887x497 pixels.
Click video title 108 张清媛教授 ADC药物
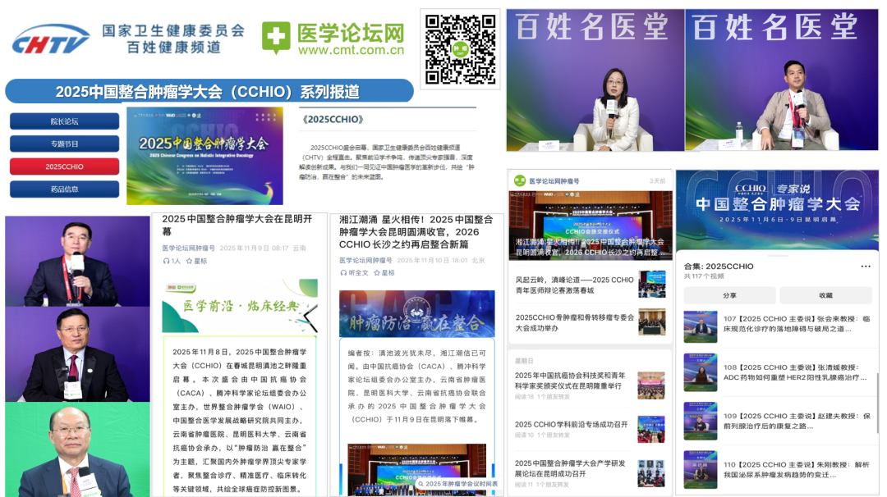(x=794, y=372)
